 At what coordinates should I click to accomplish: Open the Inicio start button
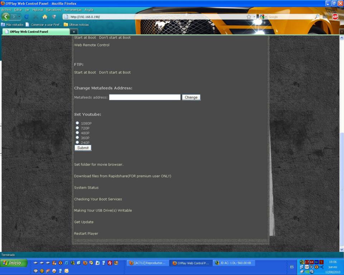point(14,263)
